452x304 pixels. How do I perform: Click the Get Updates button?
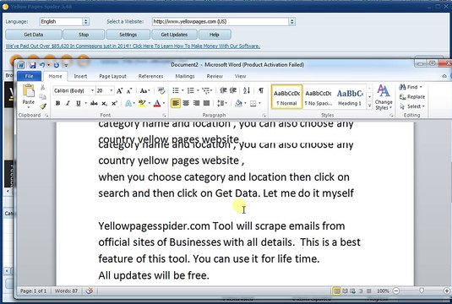[174, 35]
